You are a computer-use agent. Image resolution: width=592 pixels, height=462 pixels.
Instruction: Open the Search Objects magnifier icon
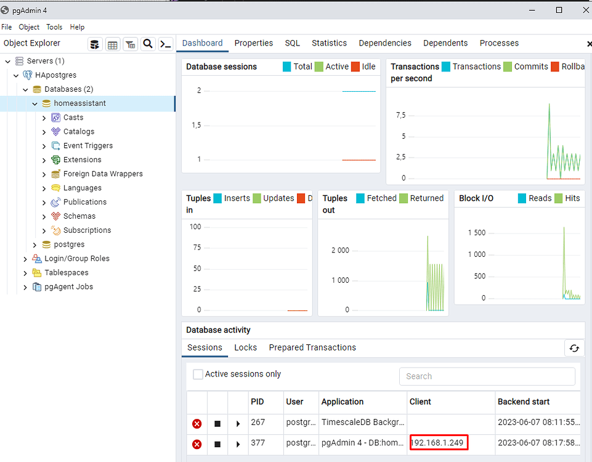(148, 43)
